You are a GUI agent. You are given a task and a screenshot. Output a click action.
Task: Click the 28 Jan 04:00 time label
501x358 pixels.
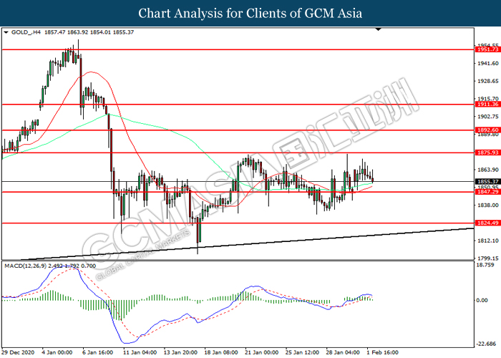pyautogui.click(x=343, y=352)
